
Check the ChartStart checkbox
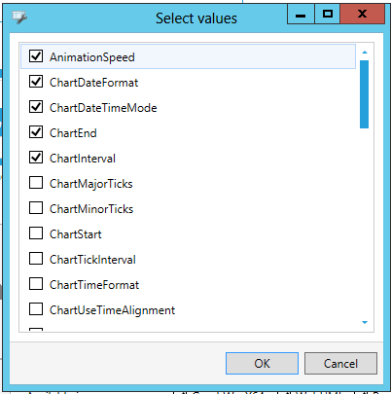click(36, 233)
